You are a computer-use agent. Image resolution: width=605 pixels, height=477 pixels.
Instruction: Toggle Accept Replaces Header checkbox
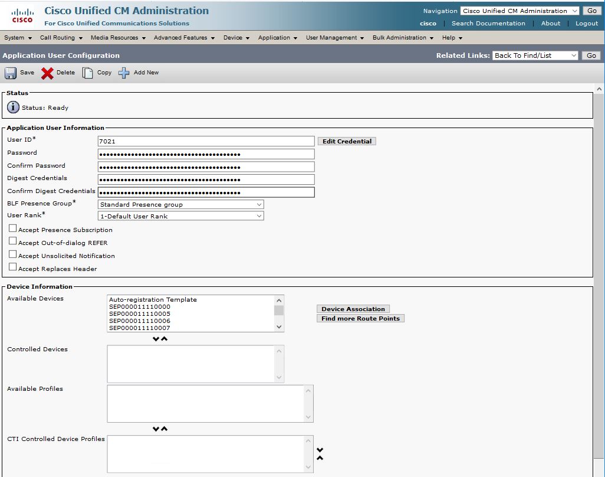click(13, 267)
